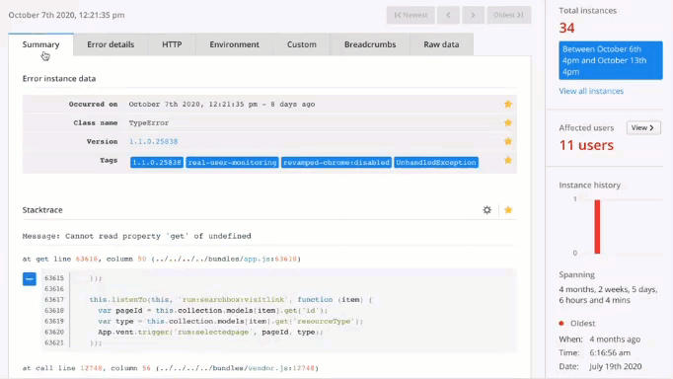Star the Occurred on row
This screenshot has width=673, height=379.
click(x=508, y=104)
